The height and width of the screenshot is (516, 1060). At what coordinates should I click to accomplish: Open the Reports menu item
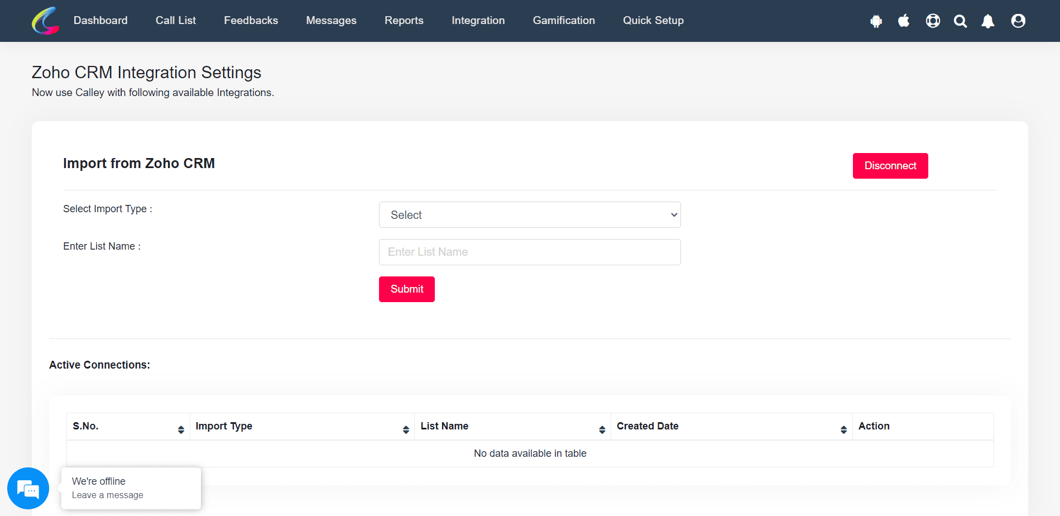pos(404,21)
